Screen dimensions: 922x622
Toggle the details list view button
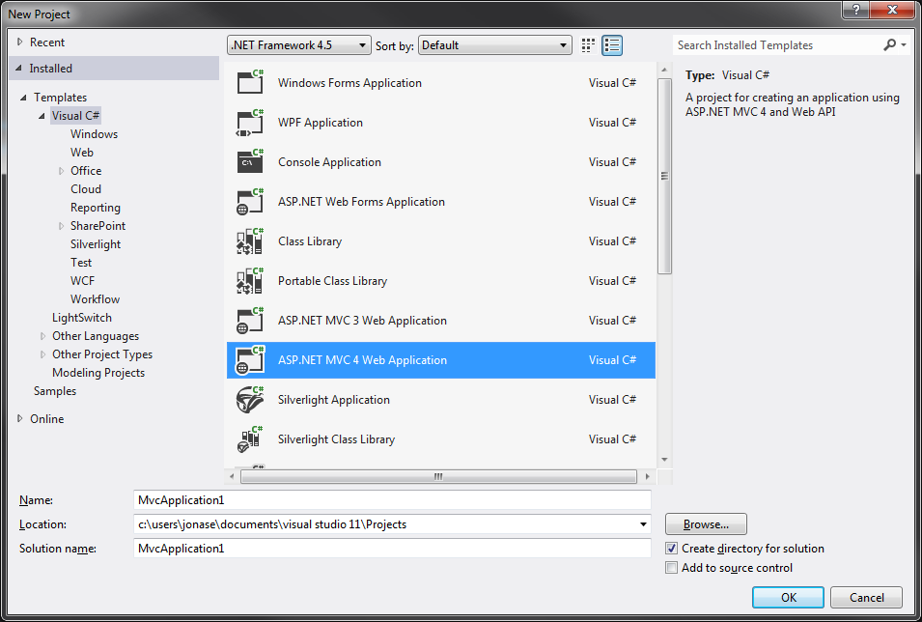[x=611, y=44]
